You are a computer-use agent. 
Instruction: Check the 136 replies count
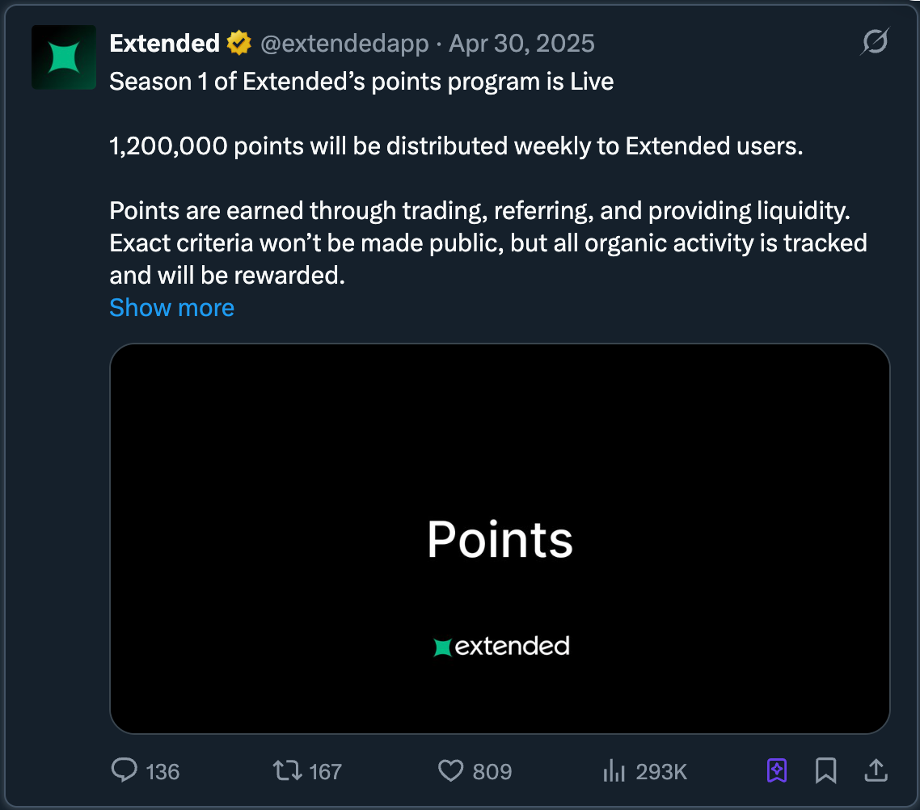tap(162, 771)
